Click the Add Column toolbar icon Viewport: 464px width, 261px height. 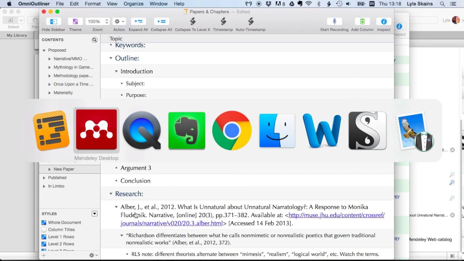click(362, 21)
